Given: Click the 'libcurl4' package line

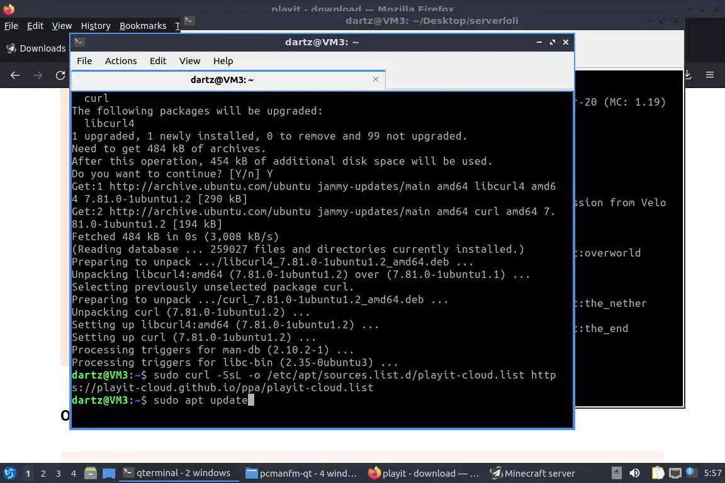Looking at the screenshot, I should point(109,123).
